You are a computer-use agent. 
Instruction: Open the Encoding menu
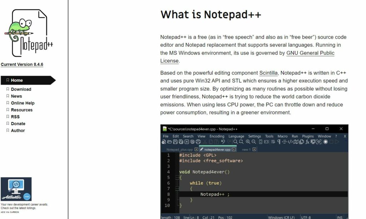point(217,136)
